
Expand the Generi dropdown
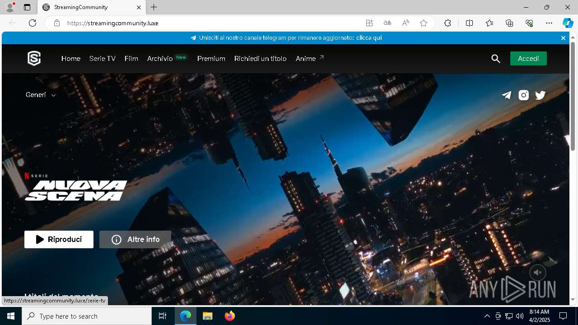point(41,95)
